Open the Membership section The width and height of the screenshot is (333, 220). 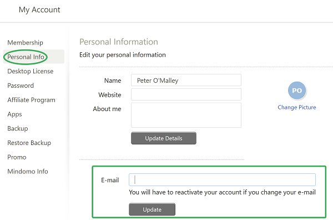[x=25, y=43]
